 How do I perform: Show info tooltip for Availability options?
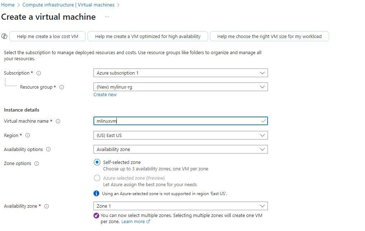(48, 150)
